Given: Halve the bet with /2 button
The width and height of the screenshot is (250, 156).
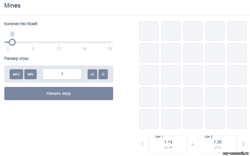Looking at the screenshot, I should [x=103, y=74].
